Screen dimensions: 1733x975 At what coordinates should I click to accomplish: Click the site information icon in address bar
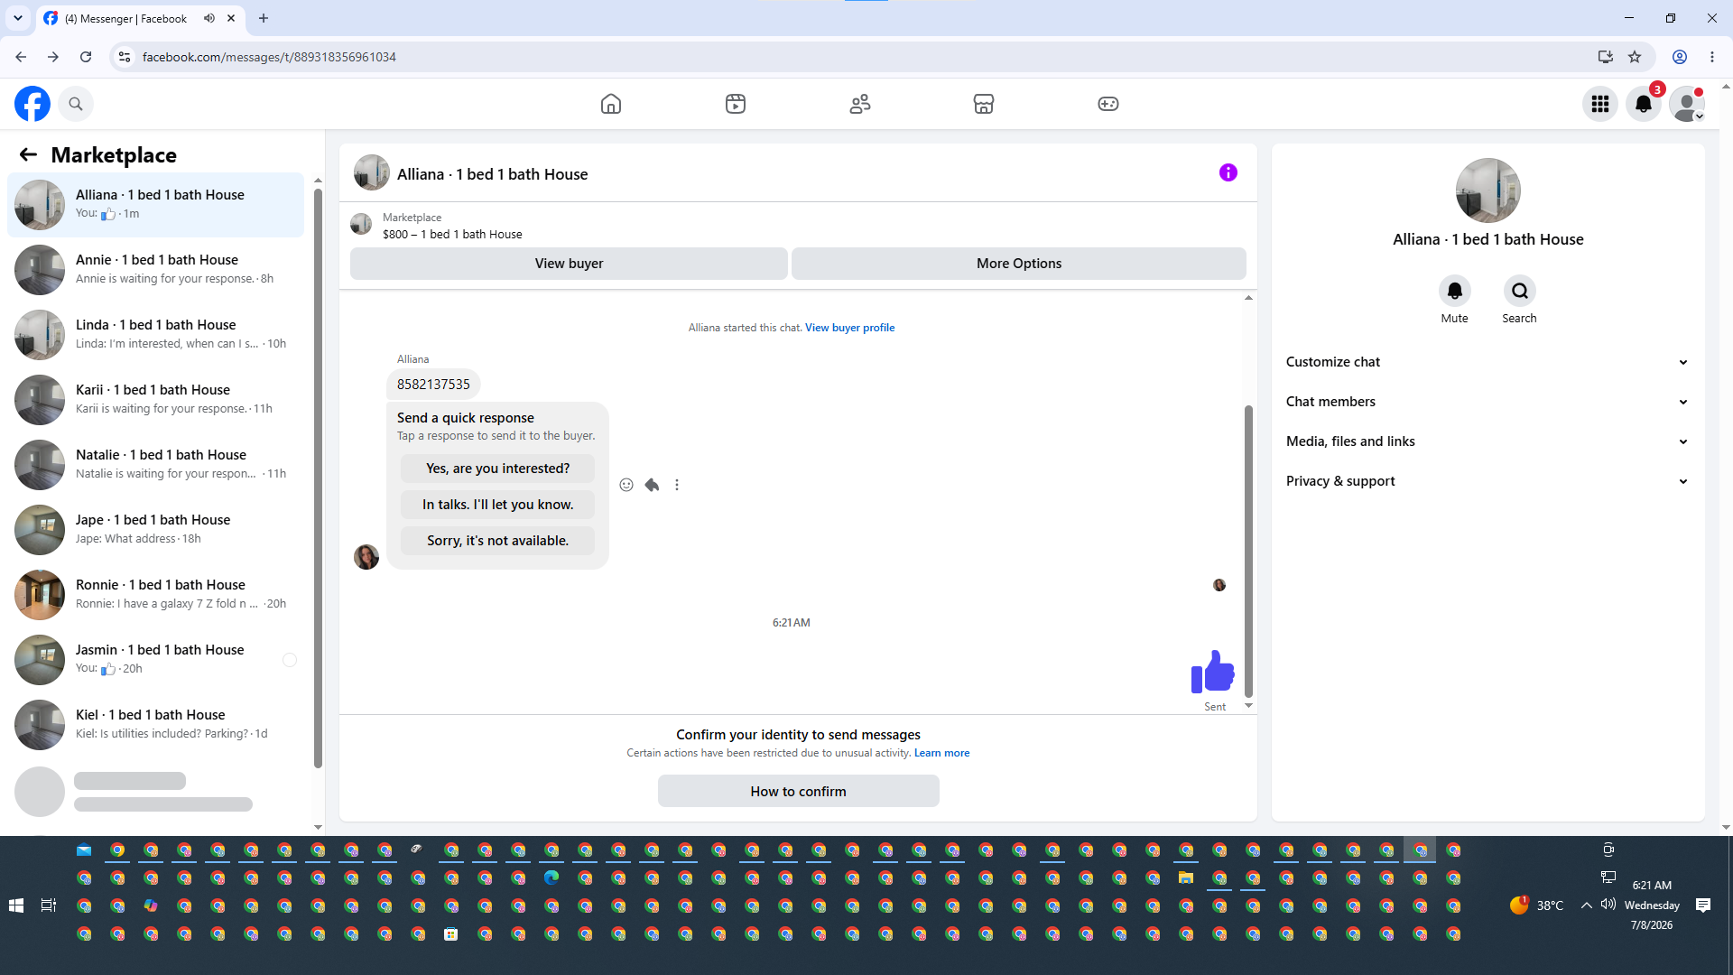125,57
